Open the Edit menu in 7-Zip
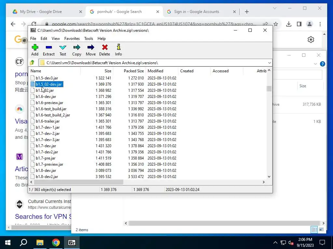The width and height of the screenshot is (333, 249). [x=44, y=39]
